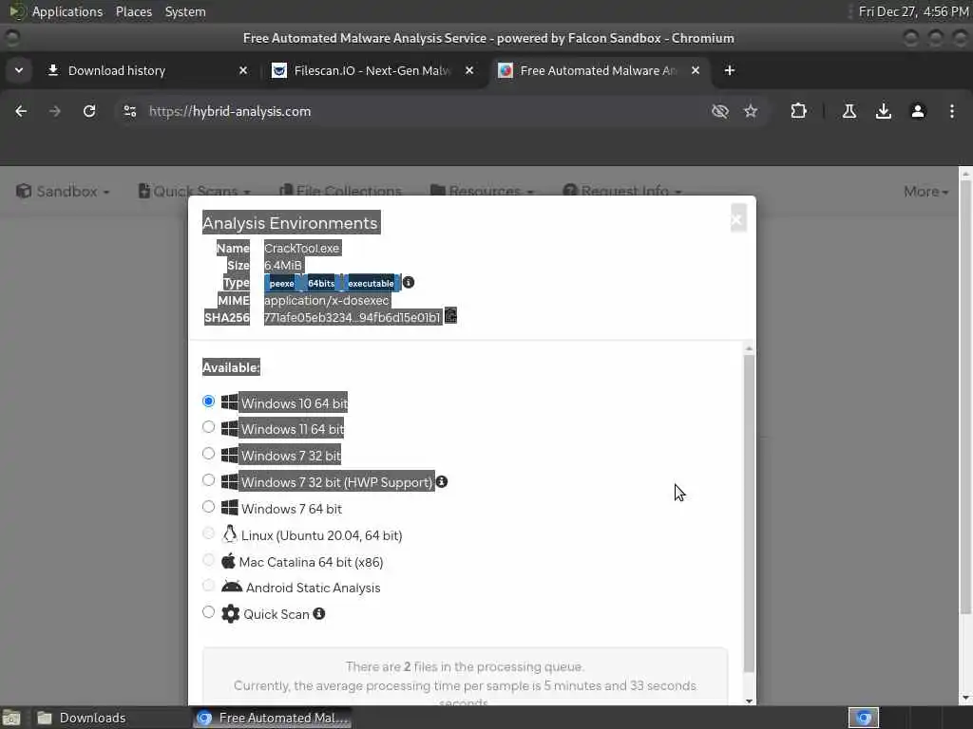Viewport: 973px width, 729px height.
Task: Click the gear icon for Quick Scan
Action: pos(230,614)
